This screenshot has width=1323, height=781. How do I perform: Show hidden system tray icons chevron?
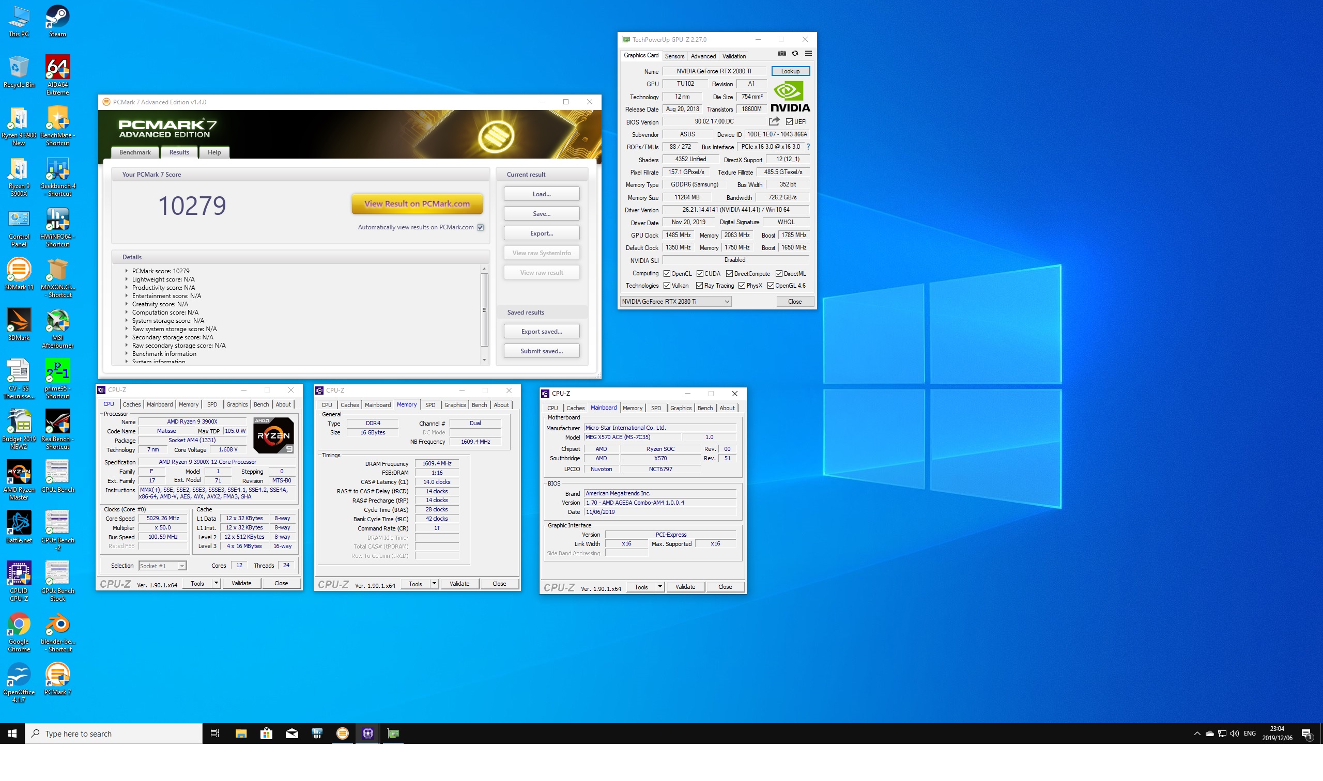click(x=1197, y=733)
